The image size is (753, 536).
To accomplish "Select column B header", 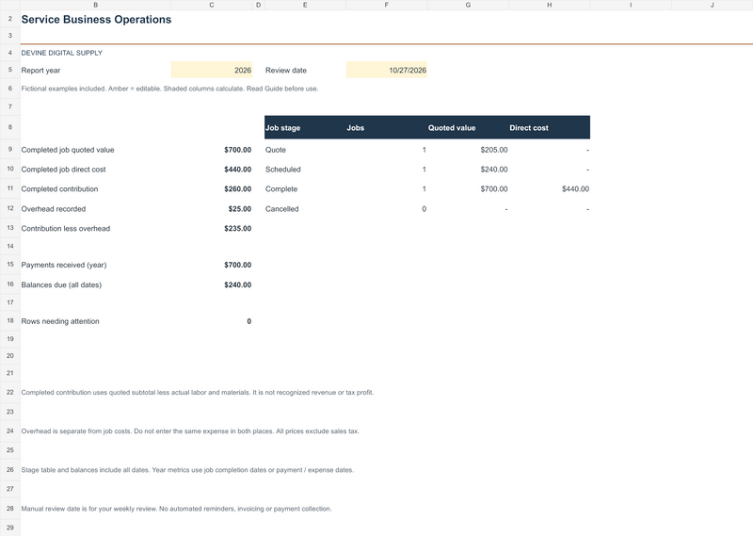I will click(x=96, y=5).
